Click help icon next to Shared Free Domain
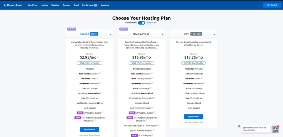This screenshot has width=283, height=137. click(x=100, y=73)
